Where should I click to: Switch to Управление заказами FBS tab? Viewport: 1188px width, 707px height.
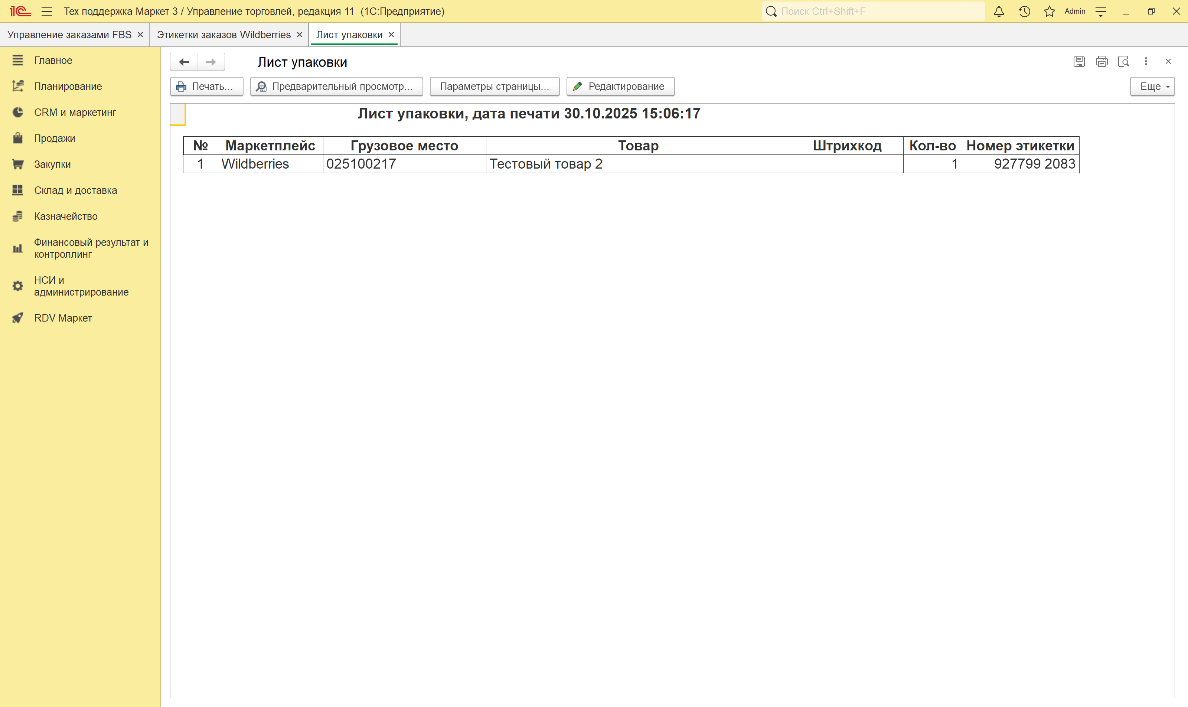tap(69, 35)
